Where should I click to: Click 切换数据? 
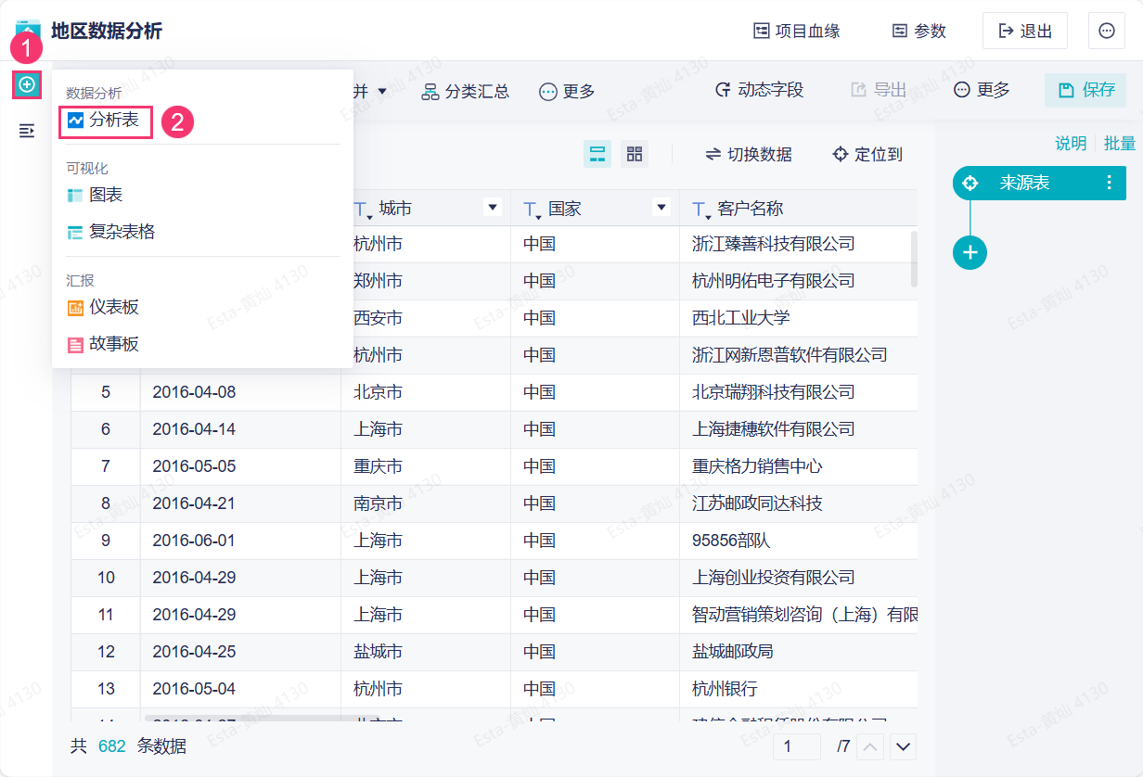click(749, 154)
